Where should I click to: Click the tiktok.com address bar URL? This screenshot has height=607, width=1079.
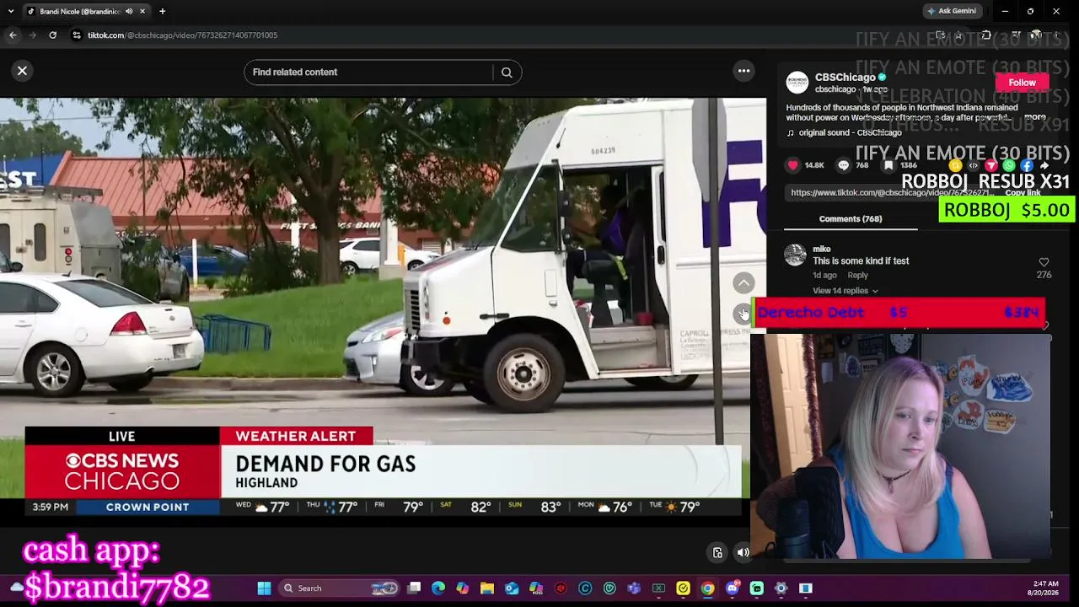(x=182, y=35)
